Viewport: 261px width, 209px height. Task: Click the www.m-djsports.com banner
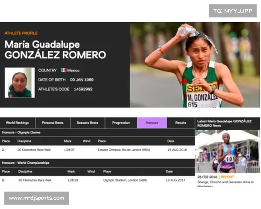click(x=37, y=198)
